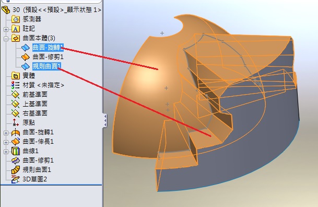Click the rollback bar below the tree
Viewport: 318px width, 207px height.
[x=51, y=185]
